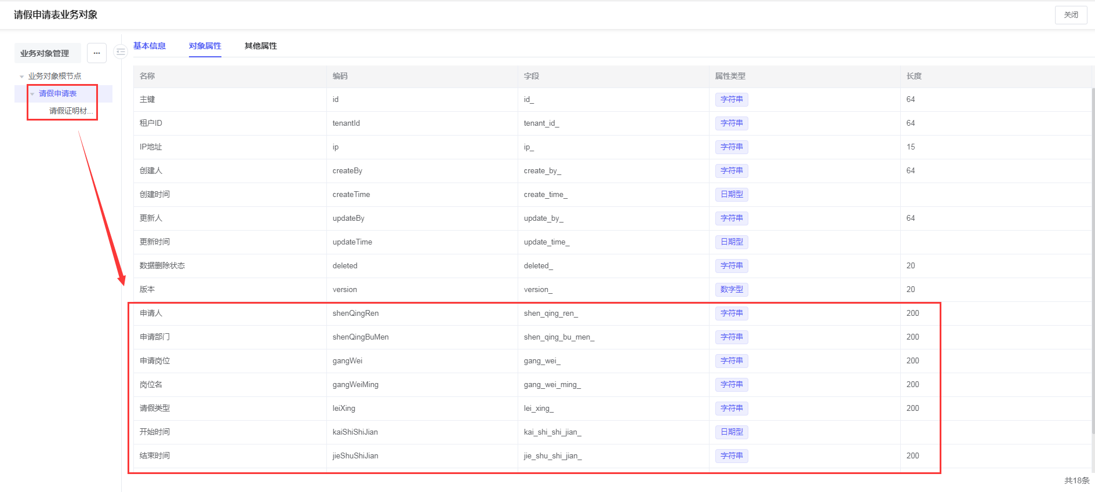Image resolution: width=1095 pixels, height=492 pixels.
Task: Select 请假申请表 in the tree
Action: [x=57, y=94]
